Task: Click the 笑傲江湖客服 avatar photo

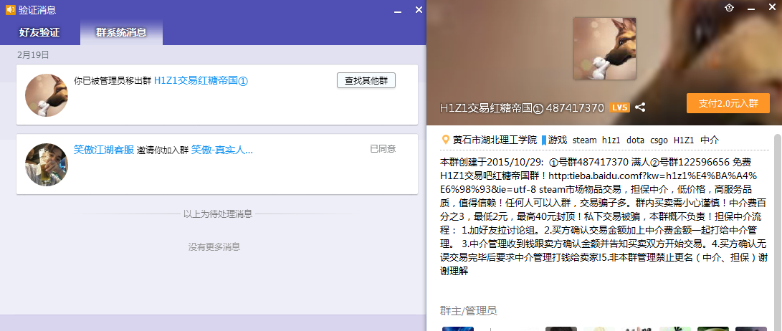Action: click(x=47, y=165)
